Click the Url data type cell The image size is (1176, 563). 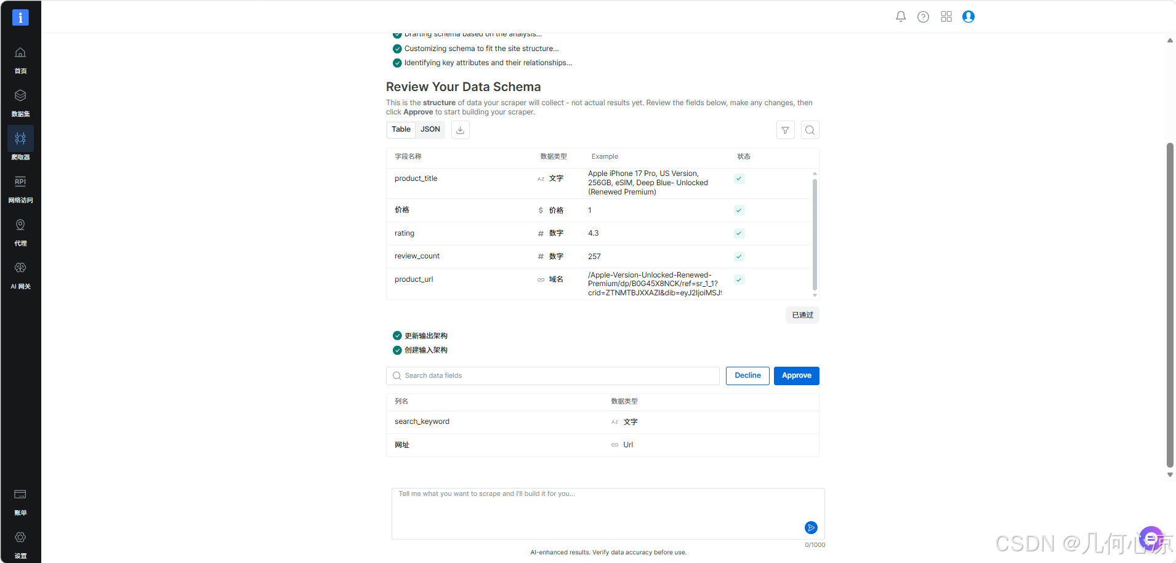click(622, 445)
